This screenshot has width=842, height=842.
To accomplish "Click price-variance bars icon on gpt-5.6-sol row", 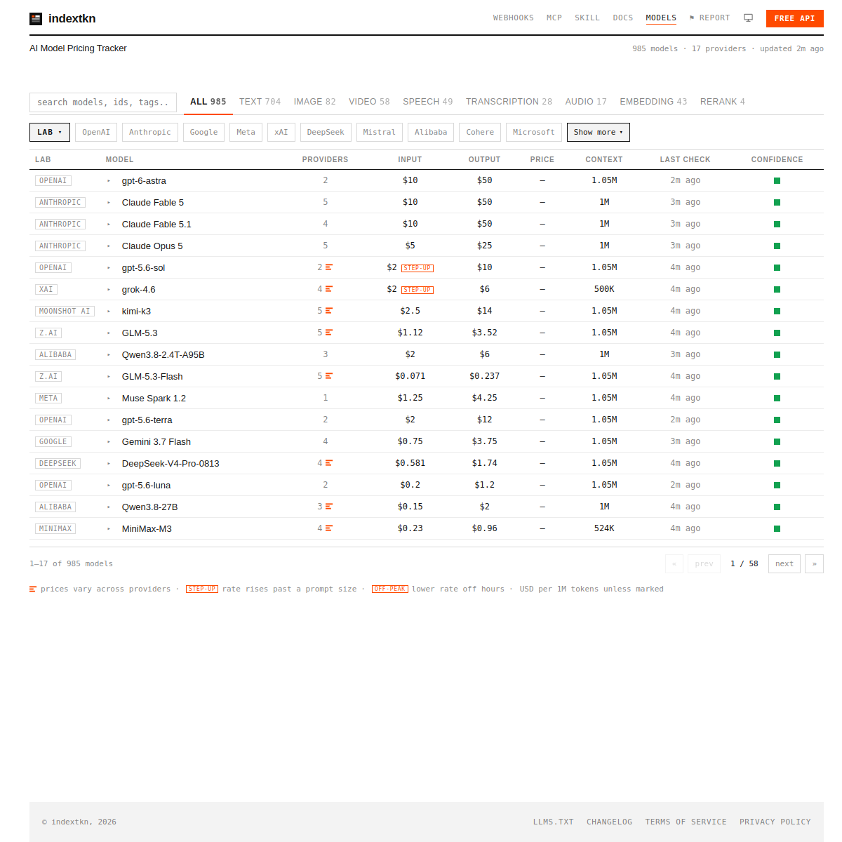I will (329, 267).
